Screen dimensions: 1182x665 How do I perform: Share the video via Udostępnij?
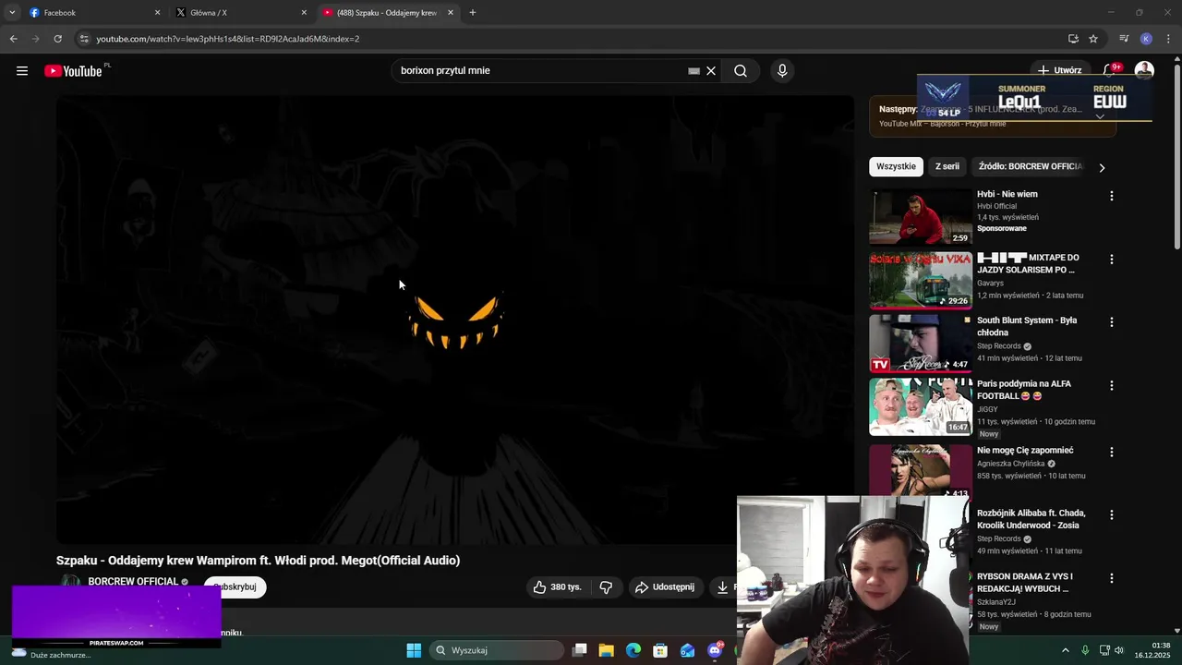[x=665, y=587]
